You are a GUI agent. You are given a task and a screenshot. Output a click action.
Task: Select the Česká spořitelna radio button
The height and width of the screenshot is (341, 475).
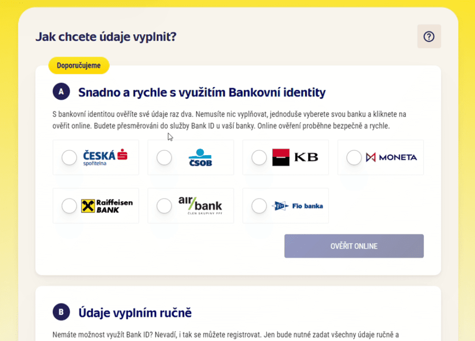69,157
